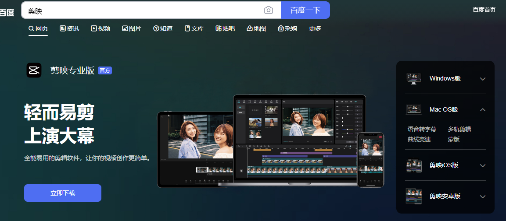Click the camera image-search icon
The width and height of the screenshot is (506, 221).
tap(269, 11)
